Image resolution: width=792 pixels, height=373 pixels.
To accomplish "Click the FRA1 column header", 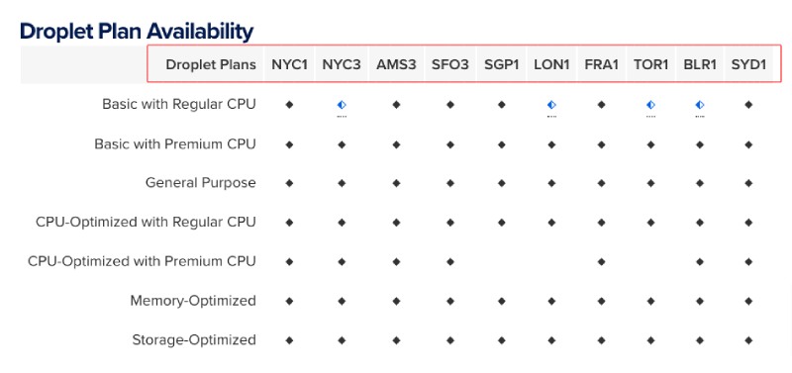I will tap(601, 64).
